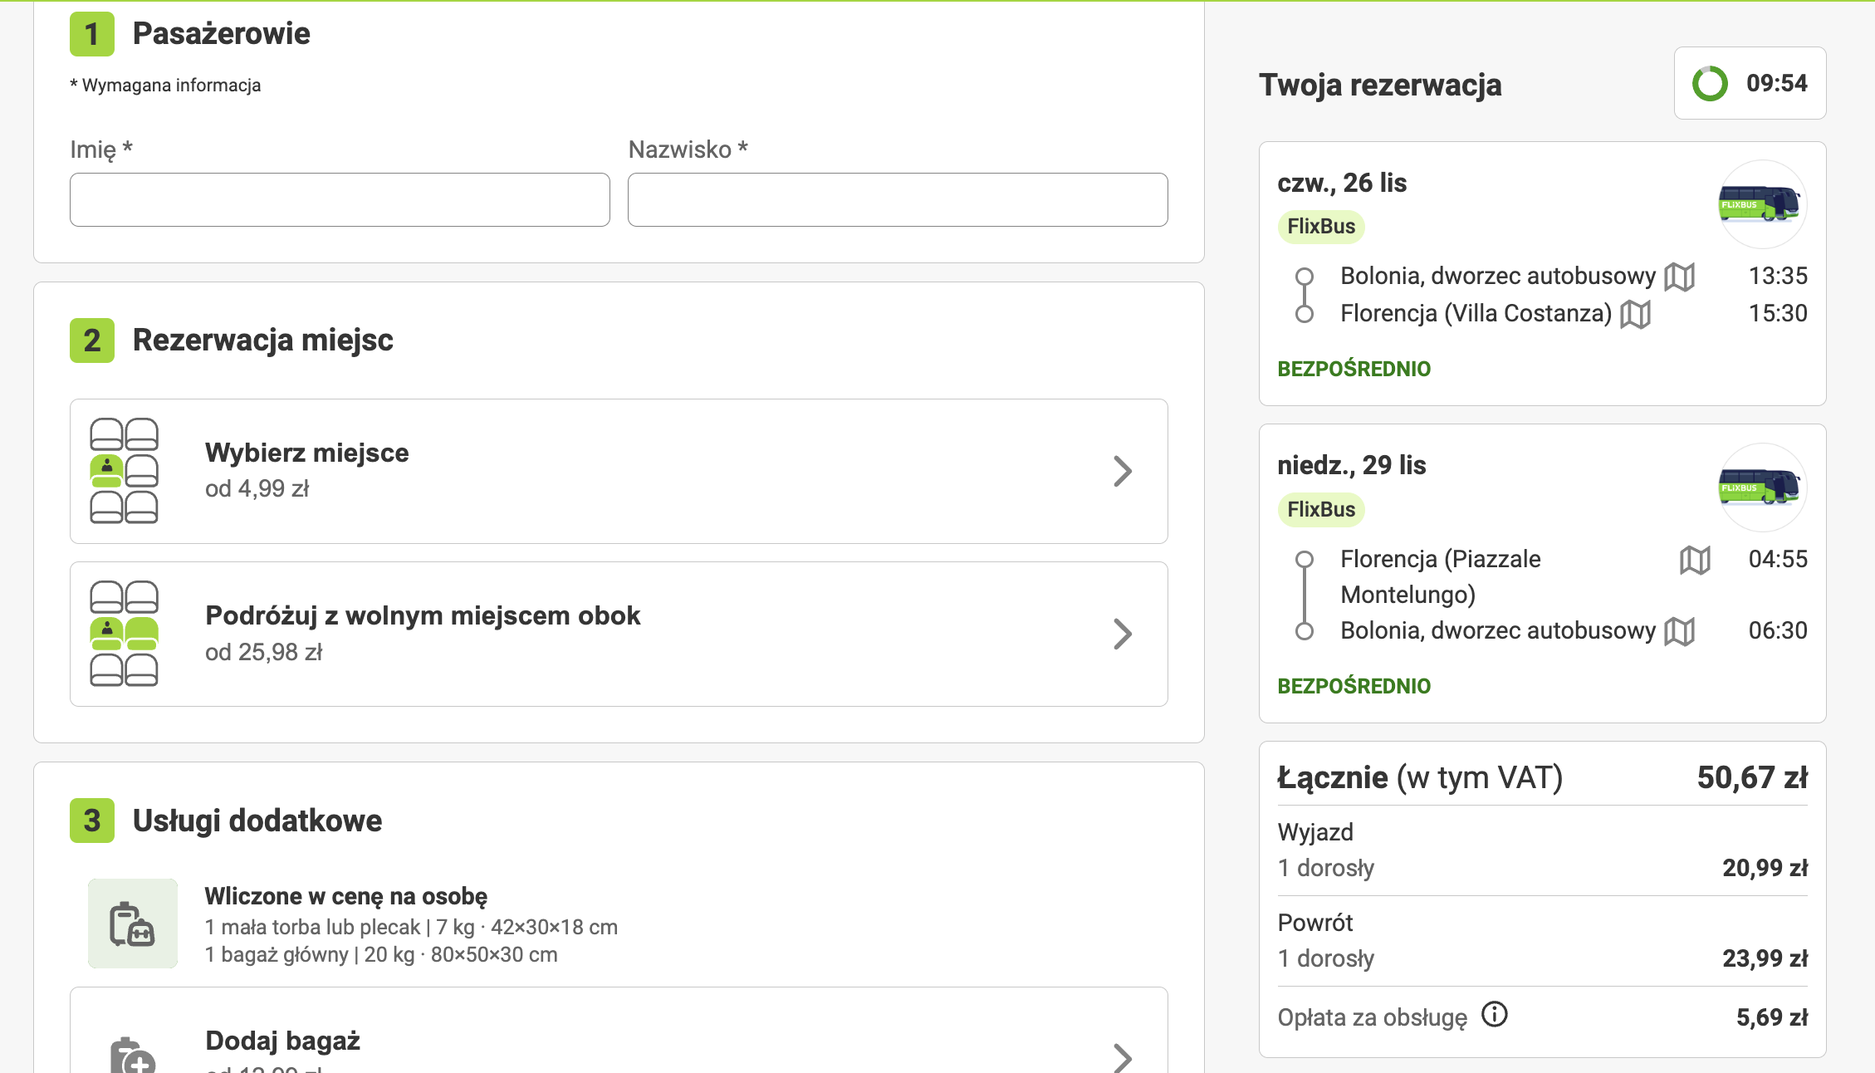This screenshot has width=1875, height=1073.
Task: Click the Powrót price 23,99 zł
Action: pyautogui.click(x=1765, y=959)
